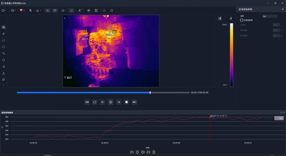
Task: Toggle loop playback button
Action: click(95, 102)
